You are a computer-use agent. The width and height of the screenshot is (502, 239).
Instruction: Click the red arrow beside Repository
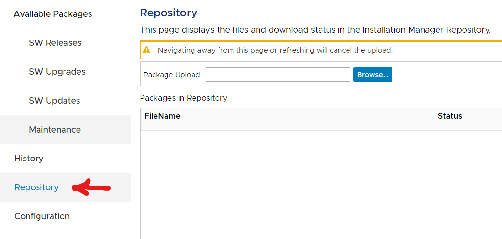pos(91,187)
